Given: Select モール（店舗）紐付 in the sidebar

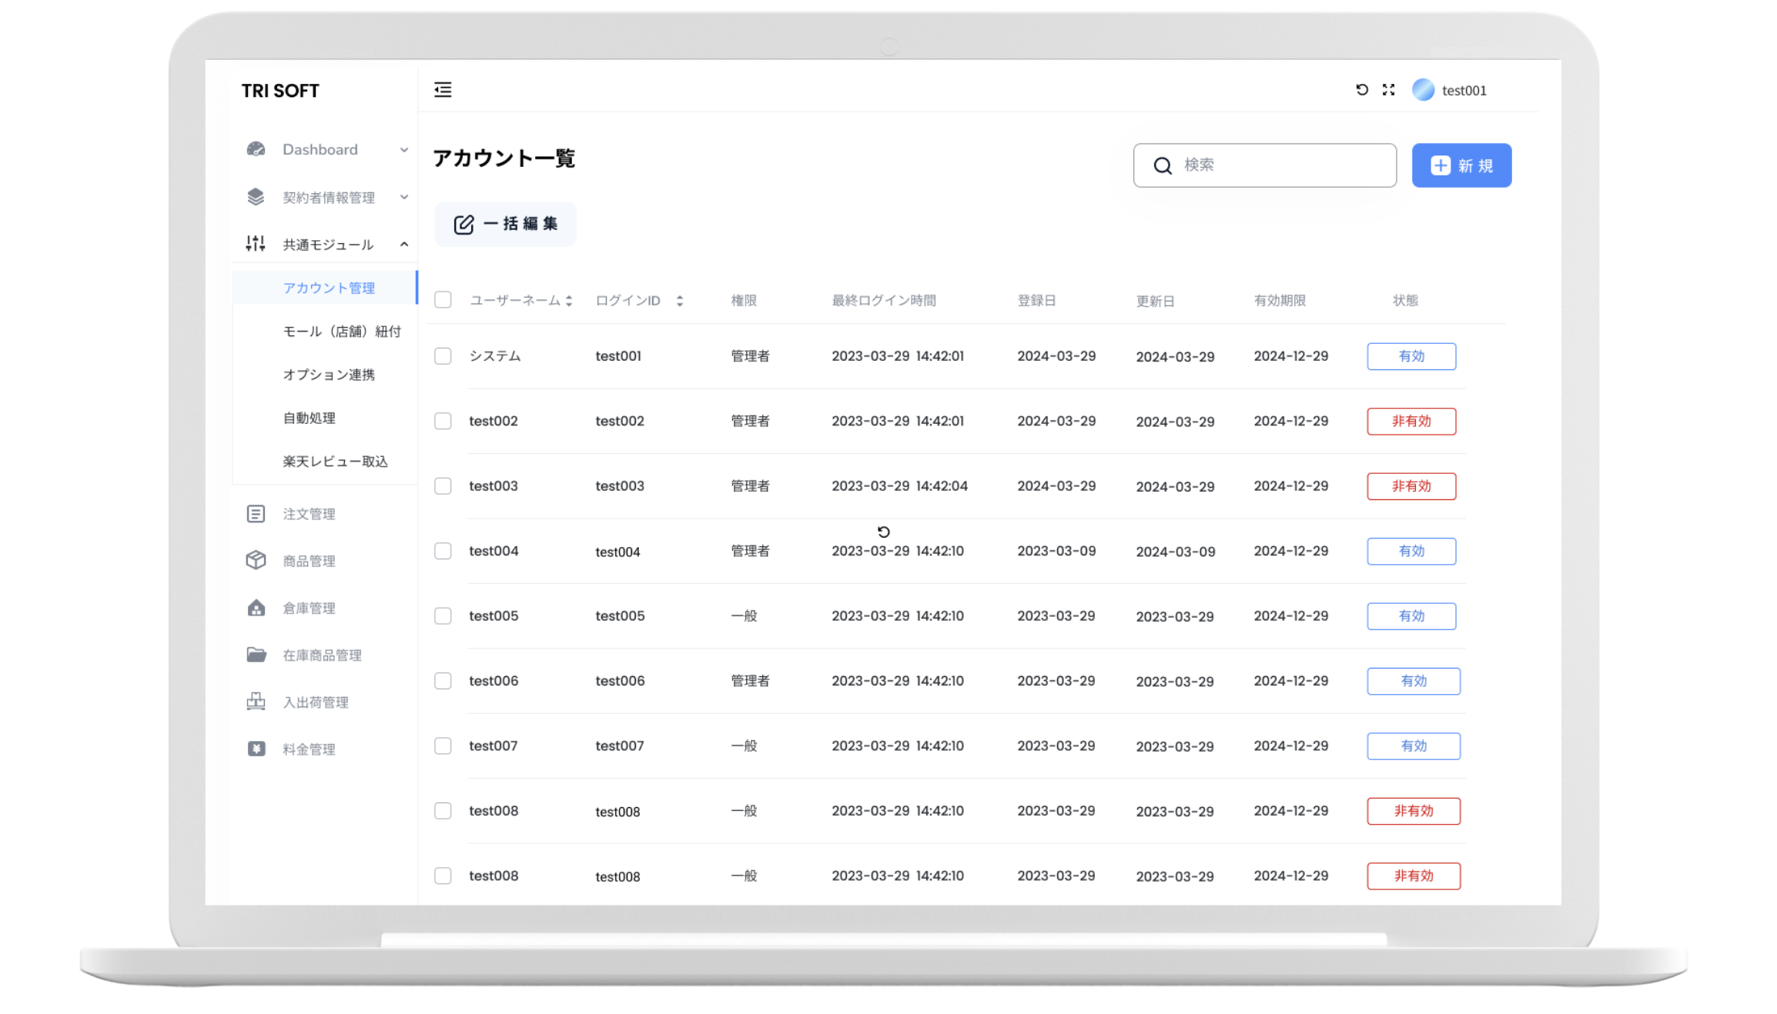Looking at the screenshot, I should click(341, 331).
